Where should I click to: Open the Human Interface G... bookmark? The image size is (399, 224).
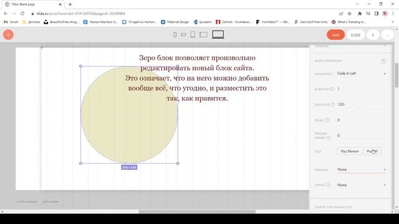100,22
